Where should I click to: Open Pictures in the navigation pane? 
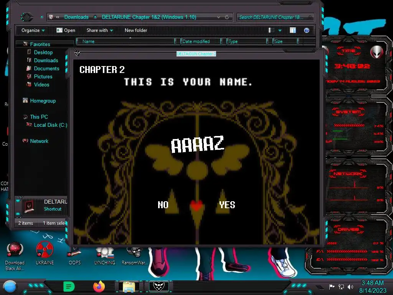click(43, 76)
